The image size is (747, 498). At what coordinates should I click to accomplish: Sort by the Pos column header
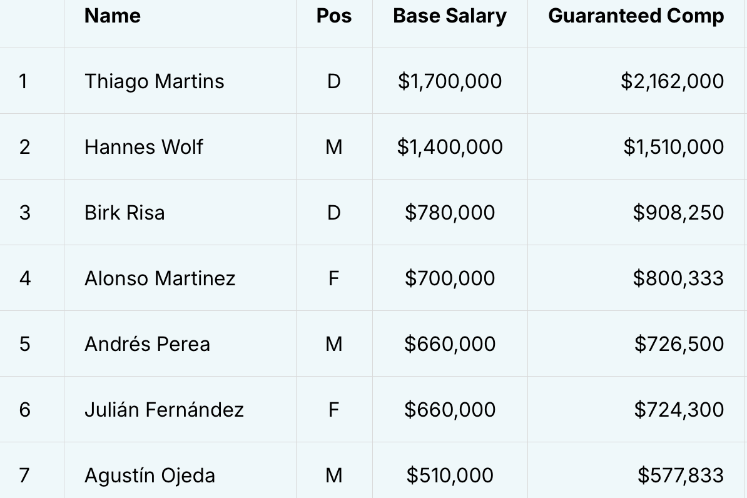(x=334, y=16)
